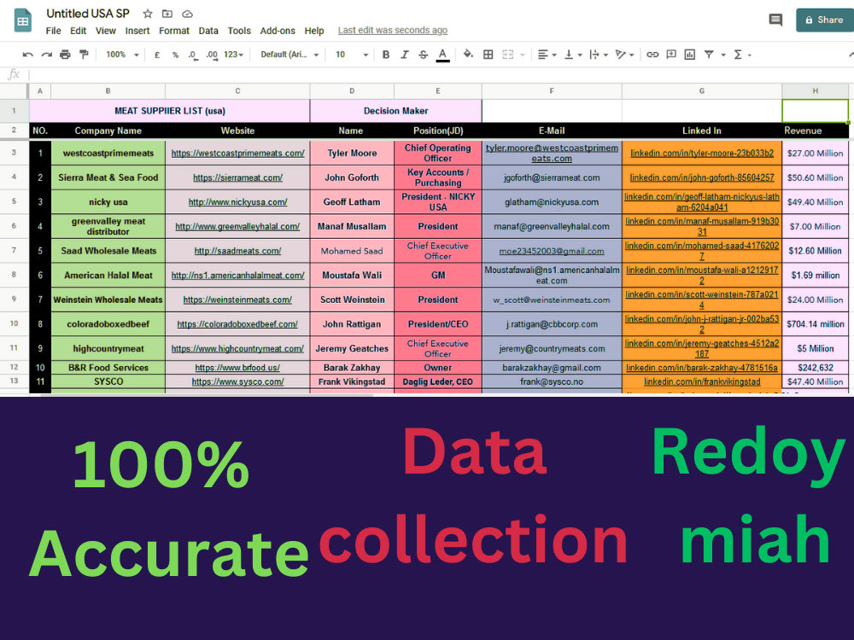Open the sierrameat.com website link
Image resolution: width=854 pixels, height=640 pixels.
coord(238,177)
